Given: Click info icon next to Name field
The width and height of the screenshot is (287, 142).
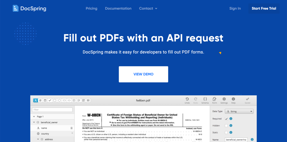Looking at the screenshot, I should [252, 139].
